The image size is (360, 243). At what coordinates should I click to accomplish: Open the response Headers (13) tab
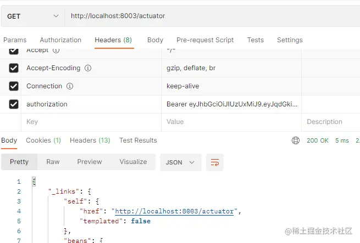(x=90, y=140)
